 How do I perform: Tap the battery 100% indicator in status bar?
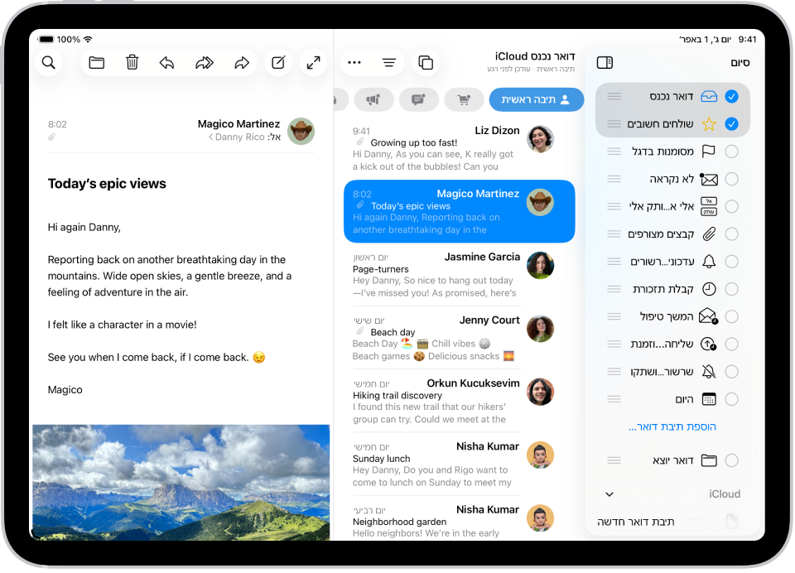coord(60,39)
